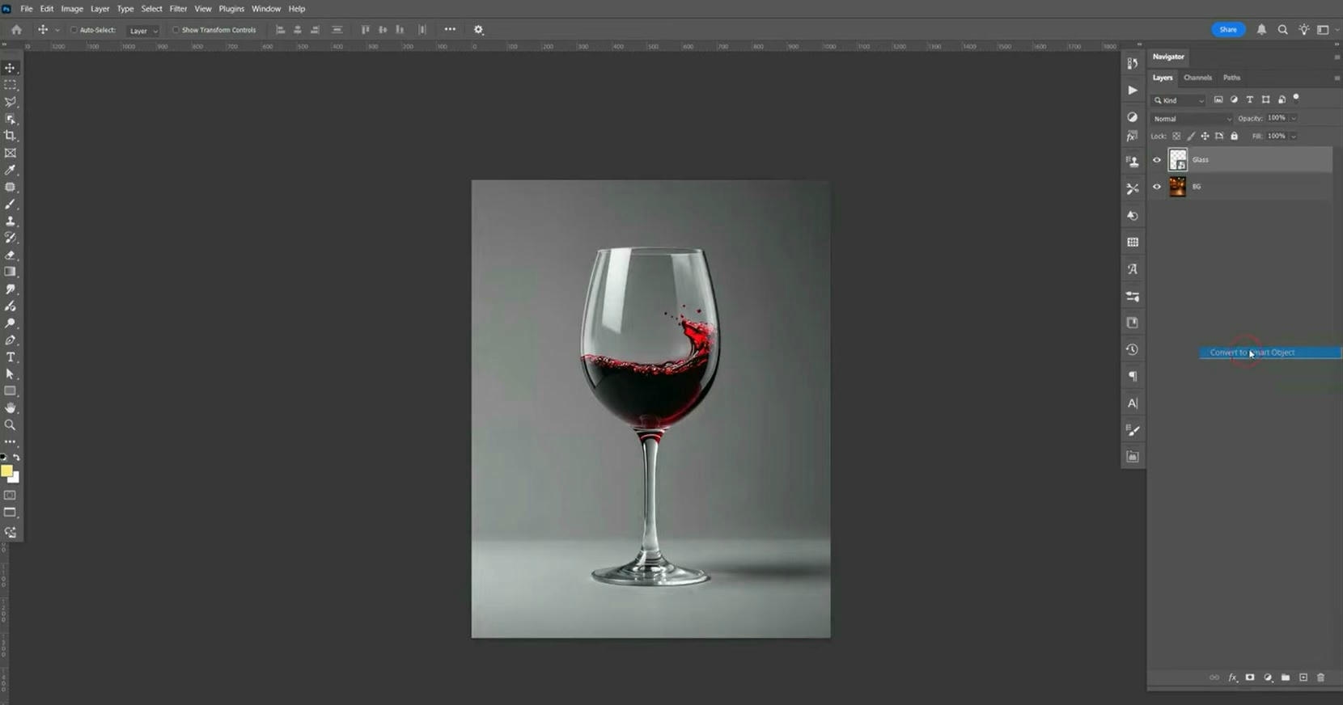This screenshot has height=705, width=1343.
Task: Open the Glyphs panel icon
Action: [1133, 269]
